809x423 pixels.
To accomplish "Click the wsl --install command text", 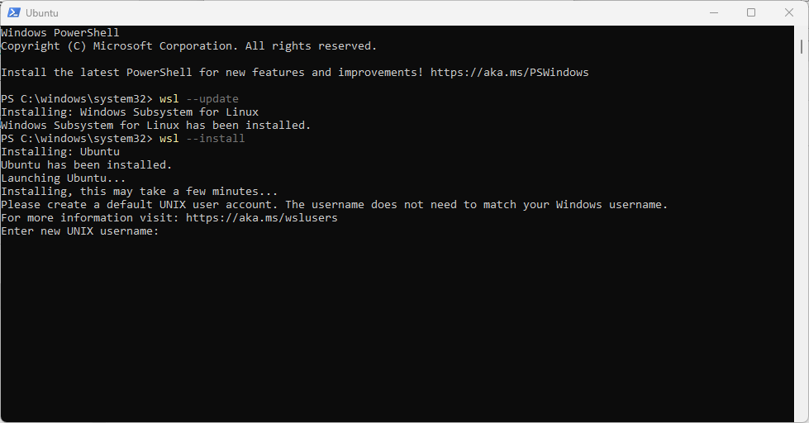I will pos(202,138).
